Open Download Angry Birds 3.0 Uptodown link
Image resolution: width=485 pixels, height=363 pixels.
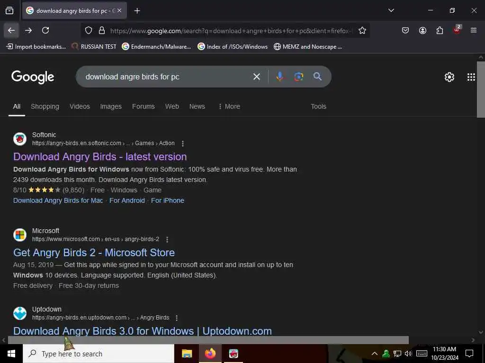[143, 331]
